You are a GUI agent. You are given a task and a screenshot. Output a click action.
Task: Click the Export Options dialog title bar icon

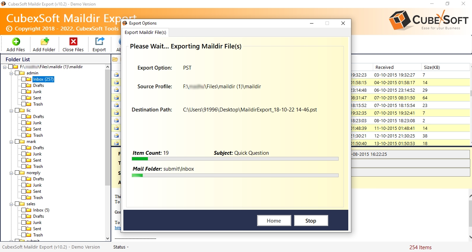125,23
